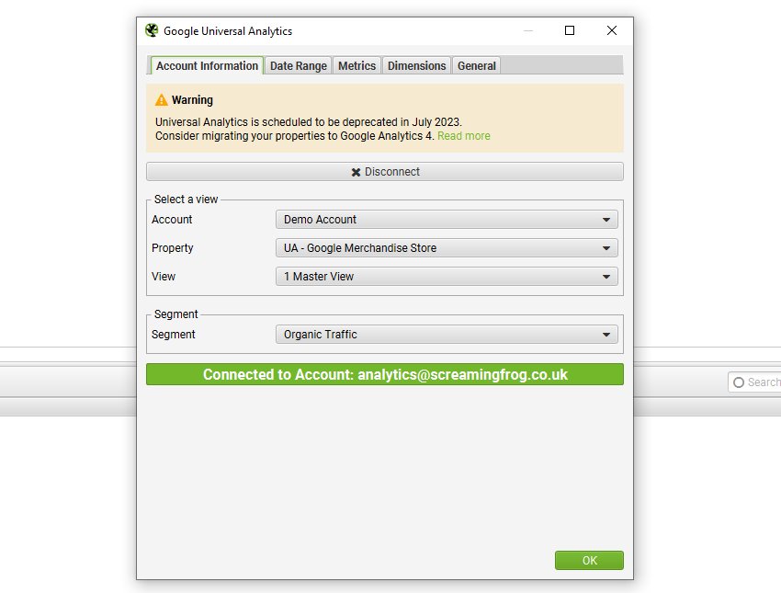
Task: Click the Disconnect button
Action: click(384, 172)
